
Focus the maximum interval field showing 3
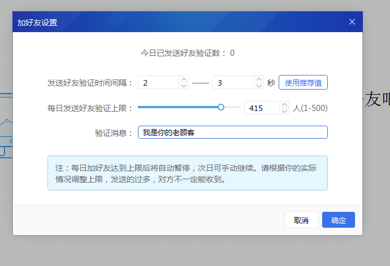tap(232, 83)
